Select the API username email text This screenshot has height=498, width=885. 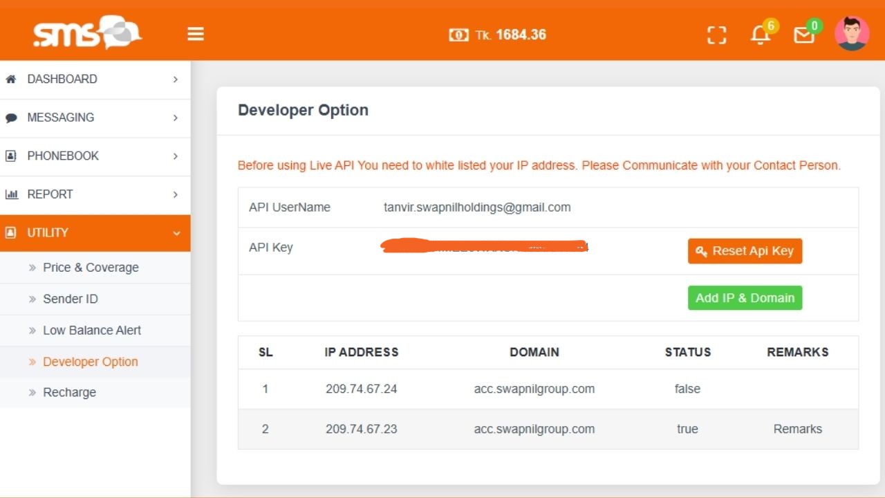click(477, 207)
